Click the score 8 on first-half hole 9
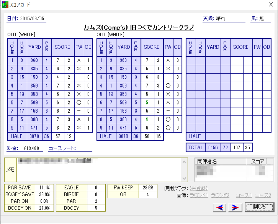278x224 pixels. tap(58, 127)
